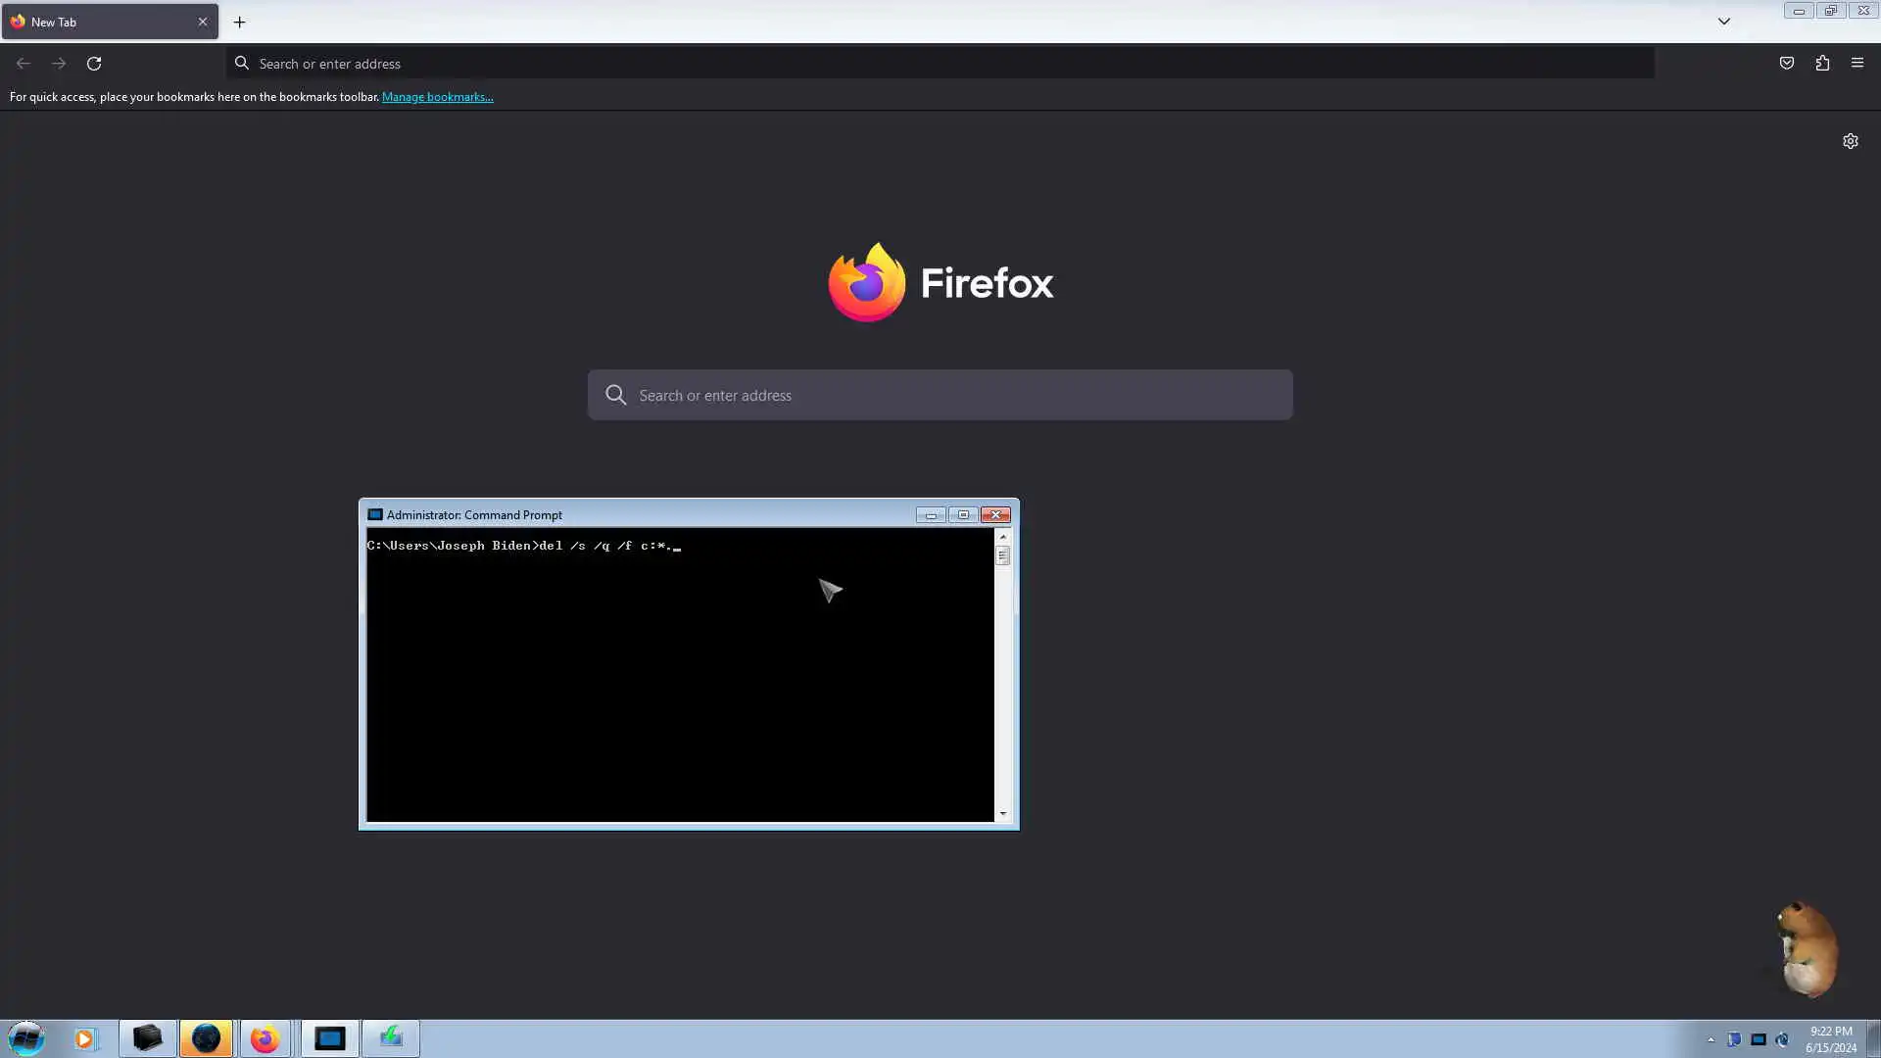Open the Windows Start orb

pyautogui.click(x=26, y=1038)
